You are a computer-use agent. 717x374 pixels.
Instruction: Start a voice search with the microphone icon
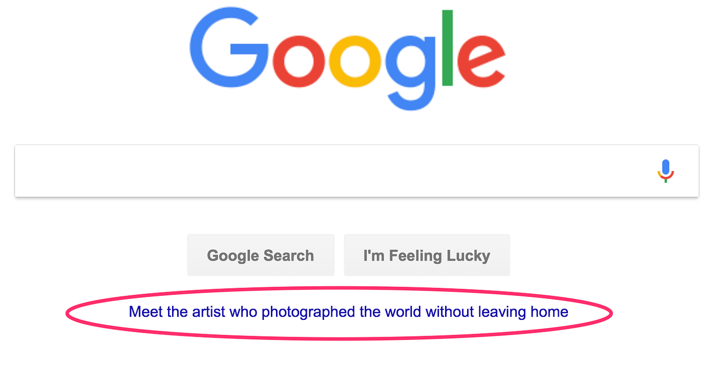(x=665, y=171)
